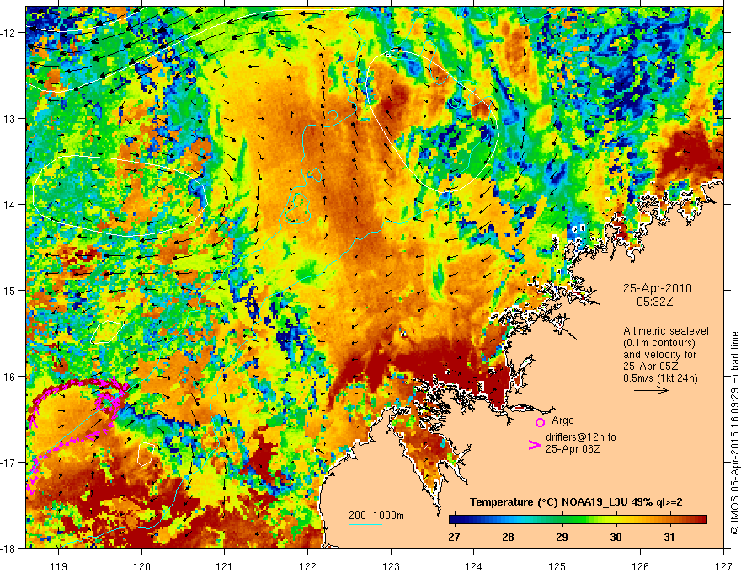This screenshot has height=573, width=741.
Task: Click the longitude axis label 124
Action: click(x=474, y=566)
